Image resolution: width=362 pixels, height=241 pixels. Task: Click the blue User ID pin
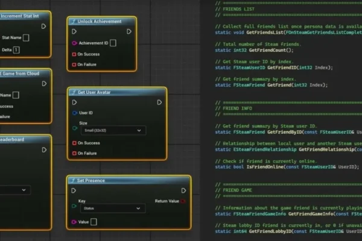pos(75,113)
